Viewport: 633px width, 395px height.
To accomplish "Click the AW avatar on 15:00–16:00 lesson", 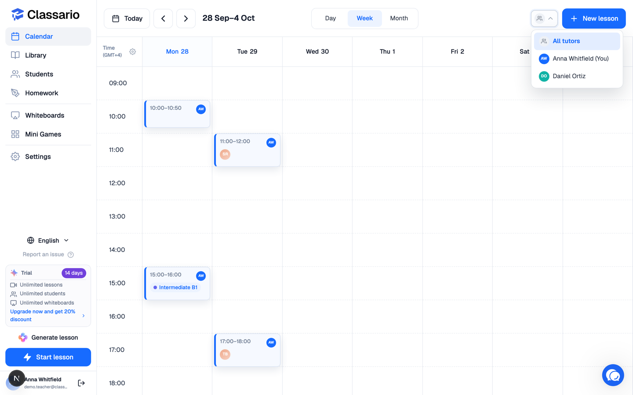I will click(x=201, y=276).
